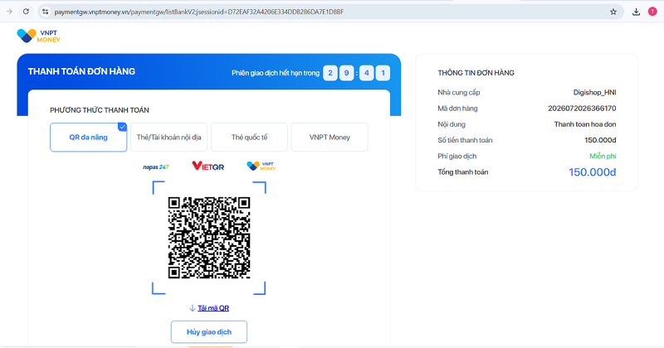Open the browser profile avatar

[652, 12]
